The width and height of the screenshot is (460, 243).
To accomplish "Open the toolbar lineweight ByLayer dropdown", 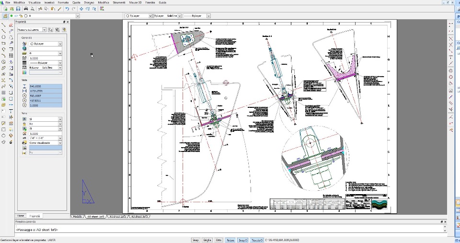I will tap(208, 16).
